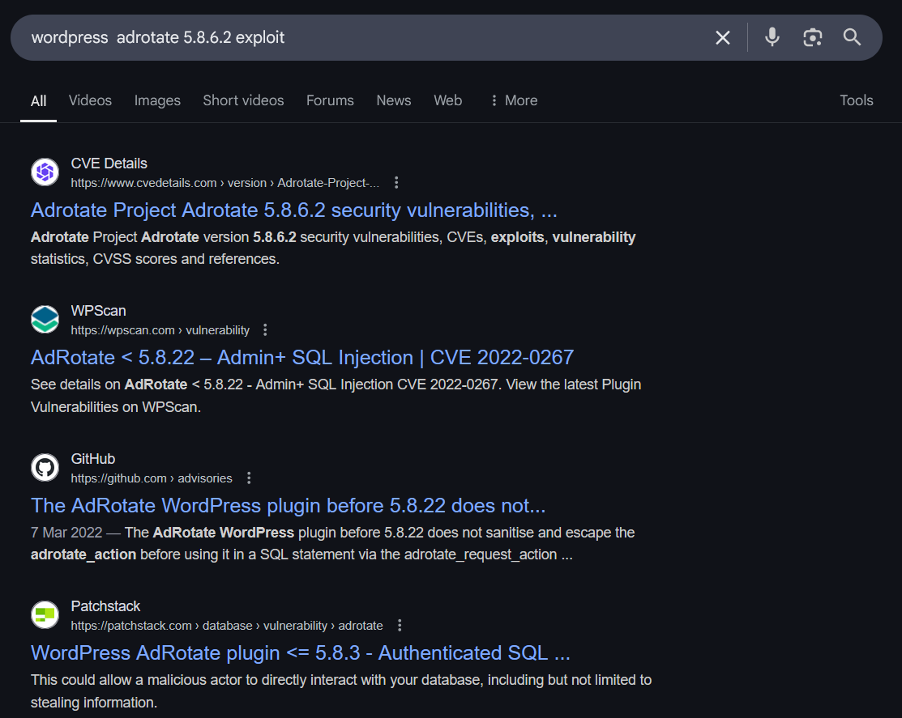Switch to the Forums tab
This screenshot has height=718, width=902.
tap(330, 100)
